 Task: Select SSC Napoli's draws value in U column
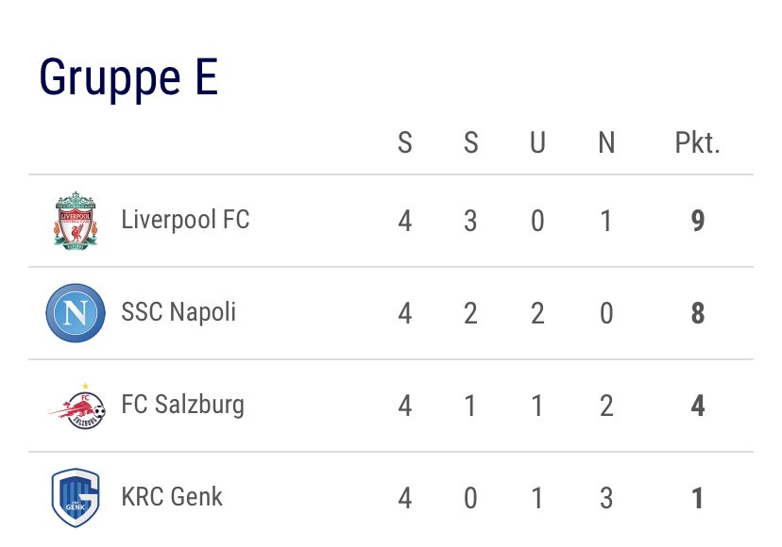click(537, 313)
